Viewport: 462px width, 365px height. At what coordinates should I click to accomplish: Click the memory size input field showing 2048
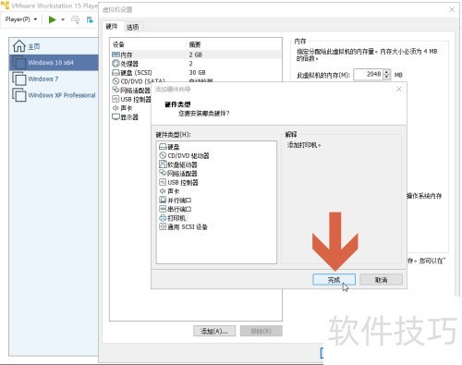tap(368, 74)
